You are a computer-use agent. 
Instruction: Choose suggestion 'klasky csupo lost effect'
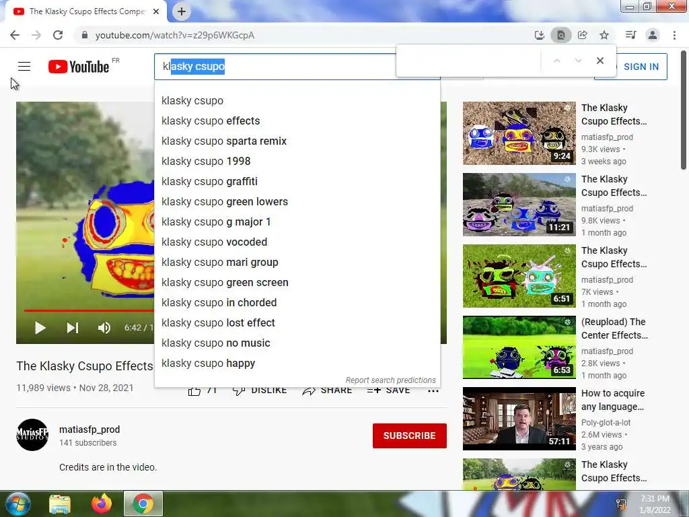tap(297, 323)
